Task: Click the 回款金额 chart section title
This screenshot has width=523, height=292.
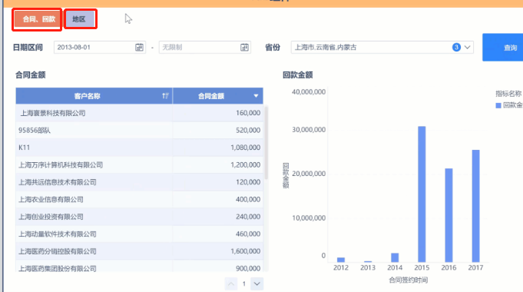Action: 297,75
